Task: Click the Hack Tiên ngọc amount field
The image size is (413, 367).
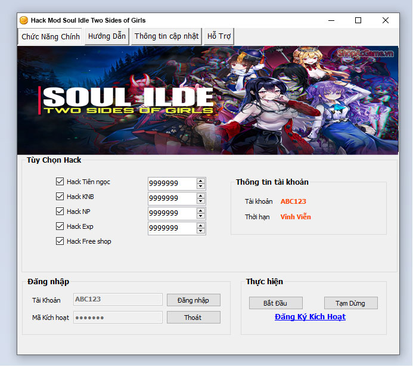Action: (x=172, y=183)
